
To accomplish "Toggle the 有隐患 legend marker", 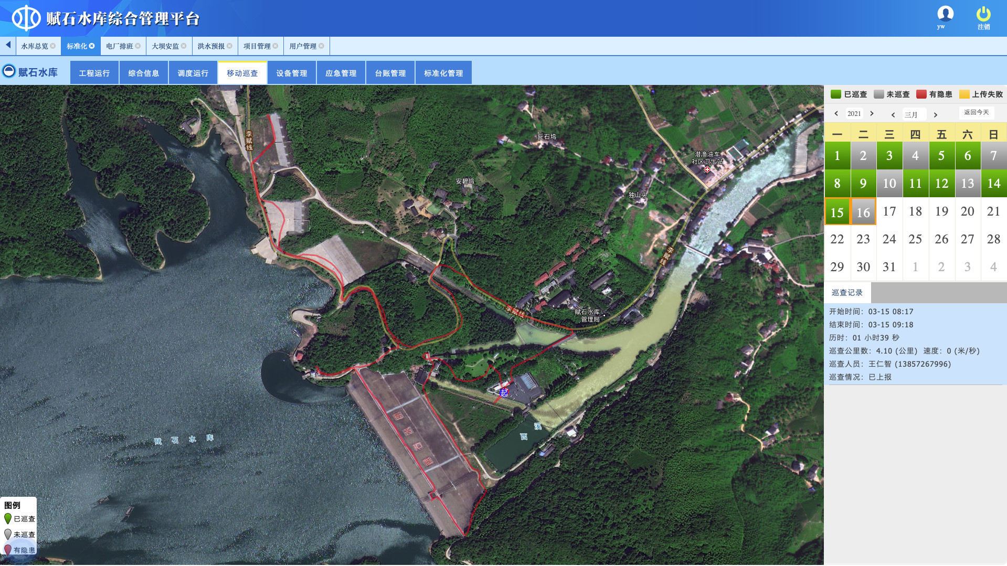I will coord(8,550).
